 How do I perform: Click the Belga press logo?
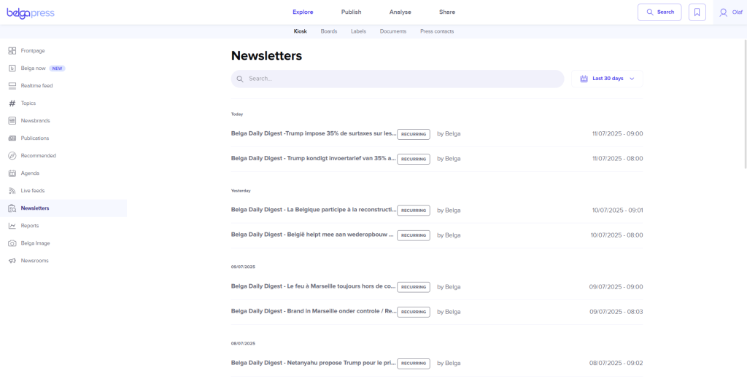click(31, 13)
